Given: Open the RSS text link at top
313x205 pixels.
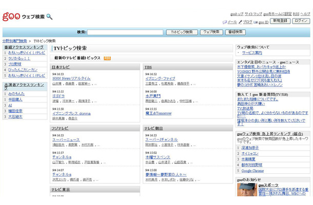Looking at the screenshot, I should (296, 14).
